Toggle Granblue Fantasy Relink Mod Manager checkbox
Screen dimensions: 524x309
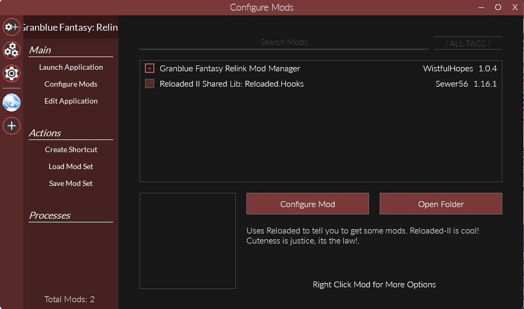[x=150, y=69]
